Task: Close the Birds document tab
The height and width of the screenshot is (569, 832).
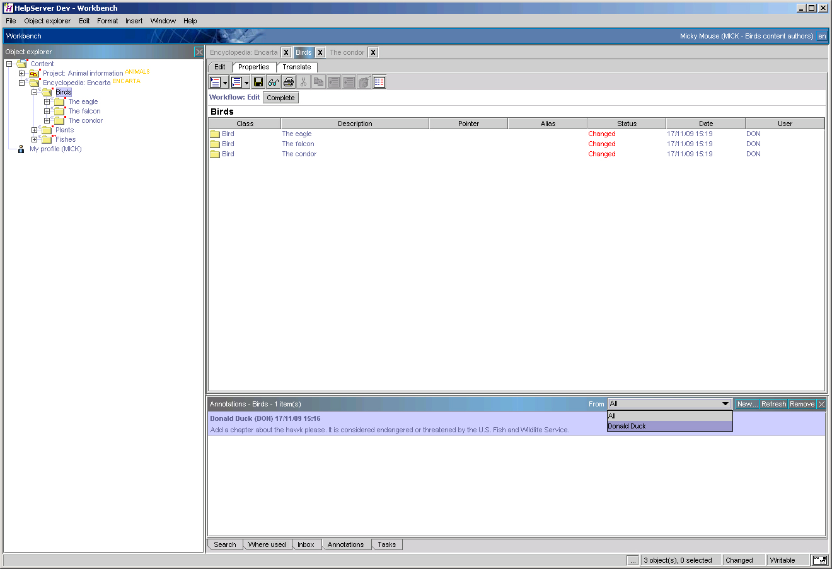Action: 320,52
